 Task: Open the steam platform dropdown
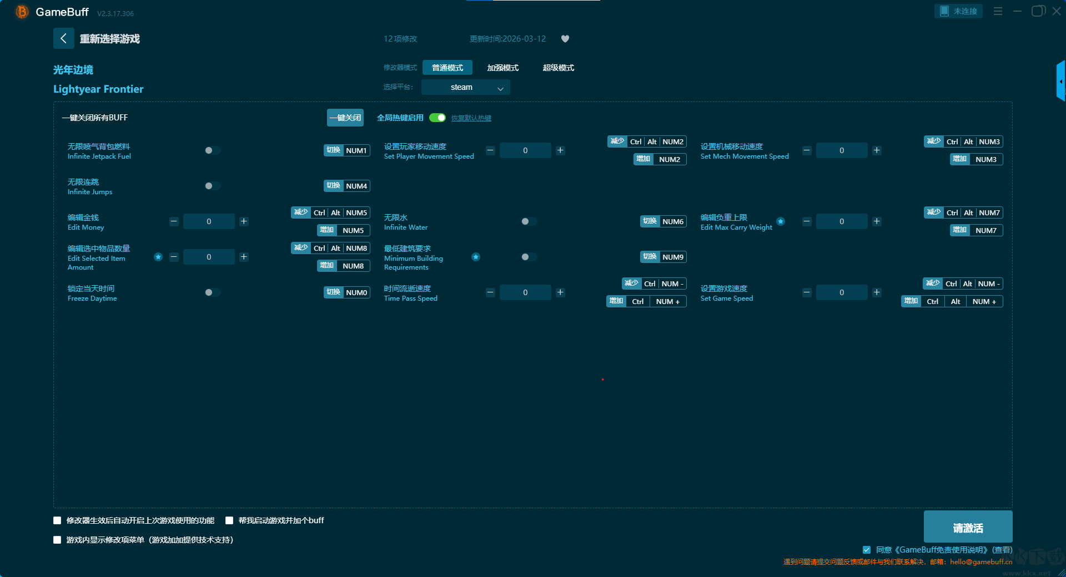click(x=465, y=87)
